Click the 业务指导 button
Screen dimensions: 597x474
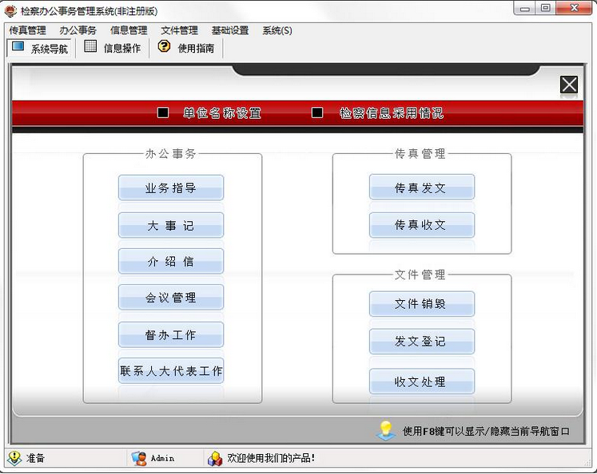point(171,188)
